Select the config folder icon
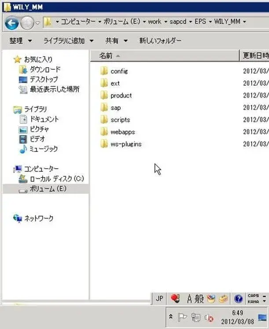The image size is (269, 329). [x=104, y=71]
